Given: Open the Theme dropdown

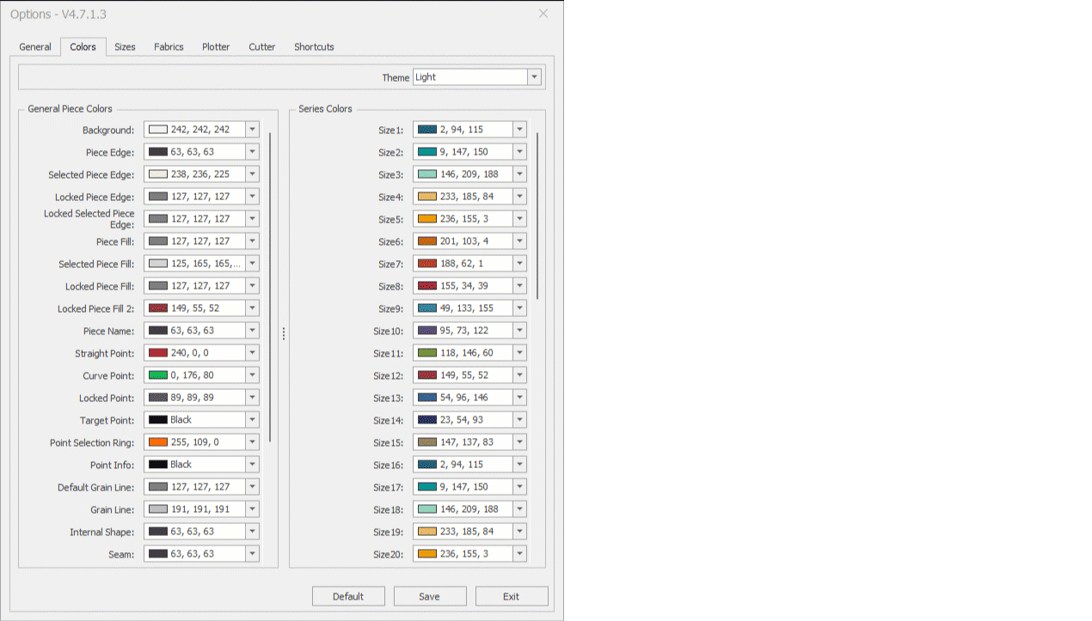Looking at the screenshot, I should (534, 77).
